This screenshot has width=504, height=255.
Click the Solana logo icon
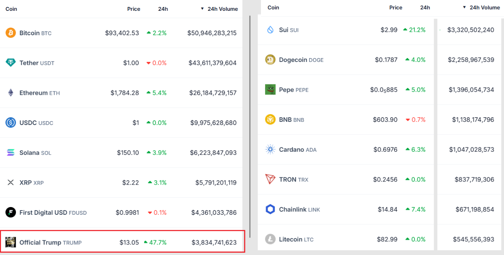pos(10,152)
